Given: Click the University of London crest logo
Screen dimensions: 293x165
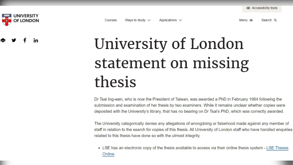Looking at the screenshot, I should coord(7,19).
